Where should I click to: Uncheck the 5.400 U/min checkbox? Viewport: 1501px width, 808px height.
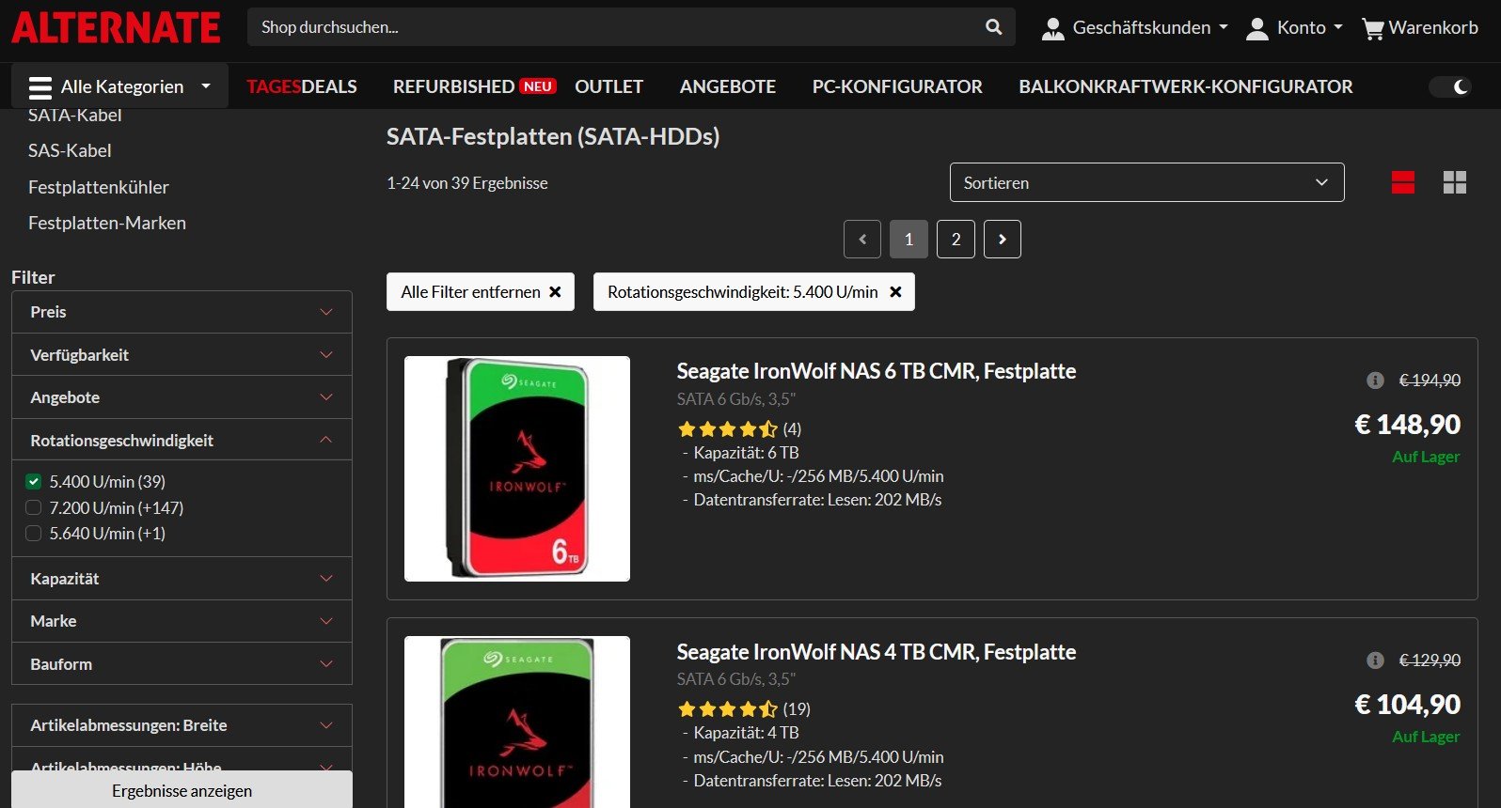[x=34, y=482]
